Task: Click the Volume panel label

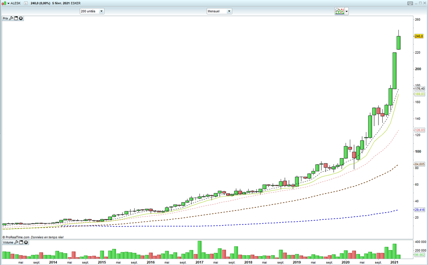Action: coord(8,242)
